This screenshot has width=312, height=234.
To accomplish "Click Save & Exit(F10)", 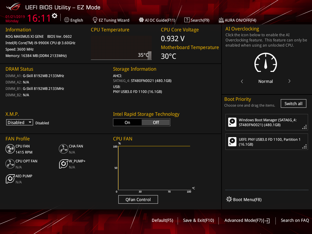I will [x=198, y=221].
